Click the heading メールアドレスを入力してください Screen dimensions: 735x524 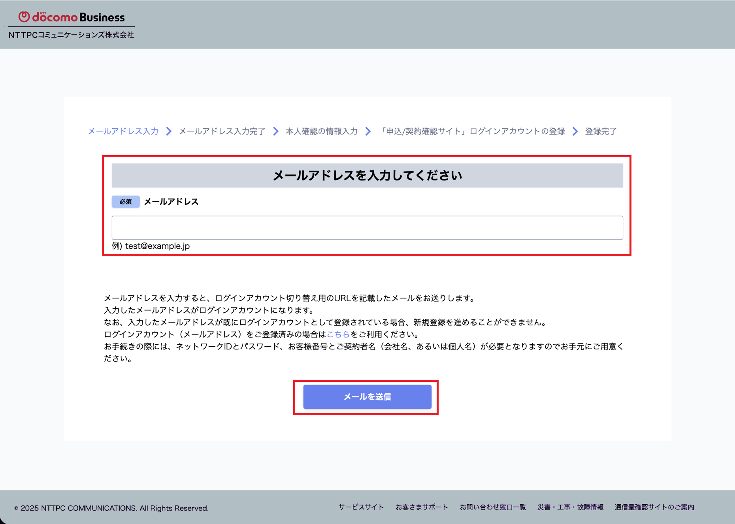click(367, 175)
